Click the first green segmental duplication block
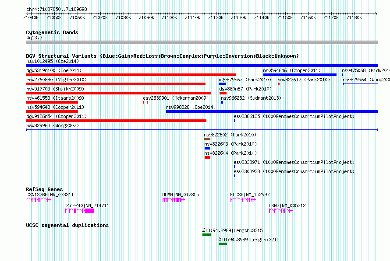This screenshot has height=261, width=390. click(206, 235)
